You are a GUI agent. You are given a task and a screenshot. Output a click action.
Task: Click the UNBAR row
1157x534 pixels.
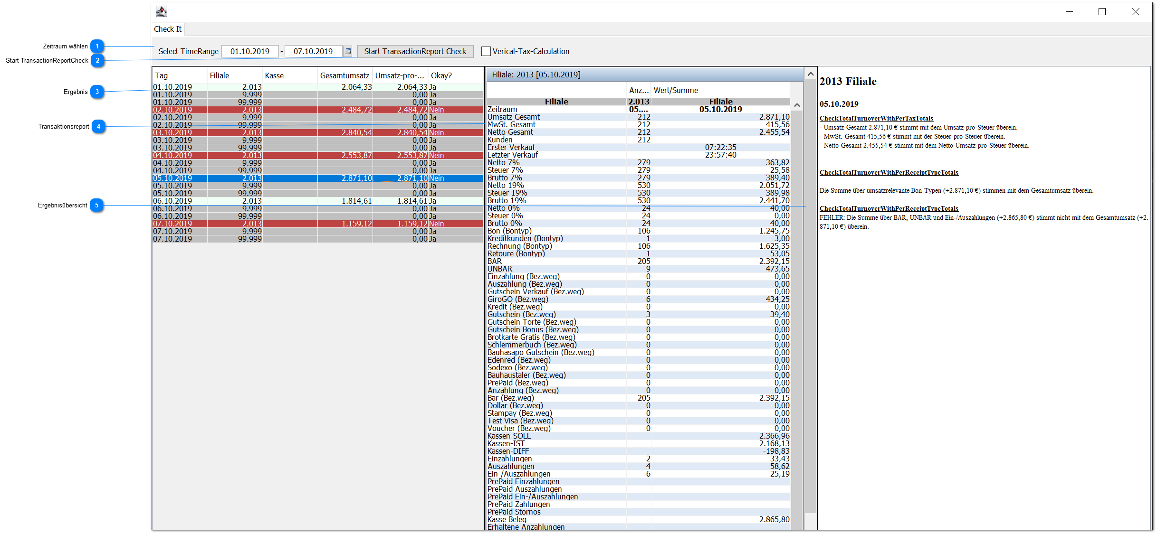[x=639, y=269]
